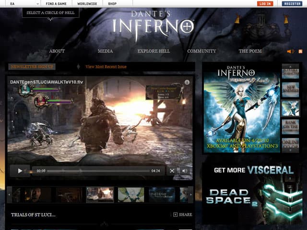Viewport: 307px width, 230px height.
Task: Open the Share expander
Action: tap(183, 215)
